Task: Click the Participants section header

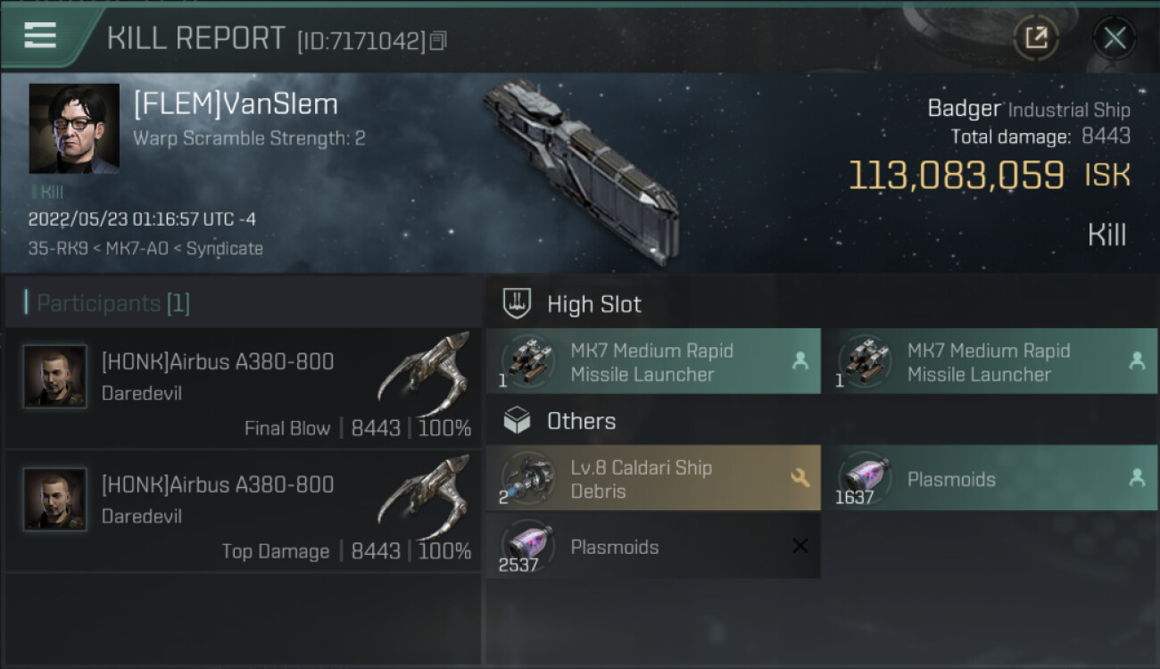Action: tap(107, 303)
